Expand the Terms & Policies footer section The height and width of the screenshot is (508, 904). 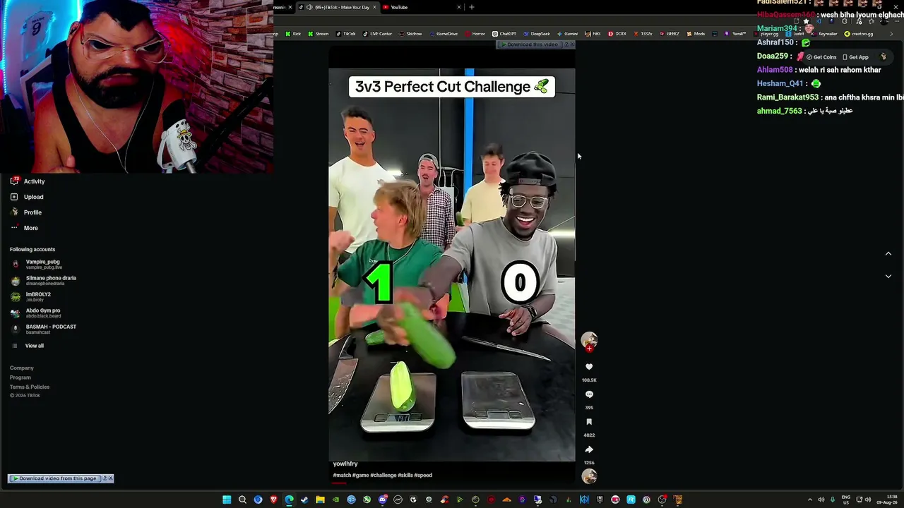point(30,387)
